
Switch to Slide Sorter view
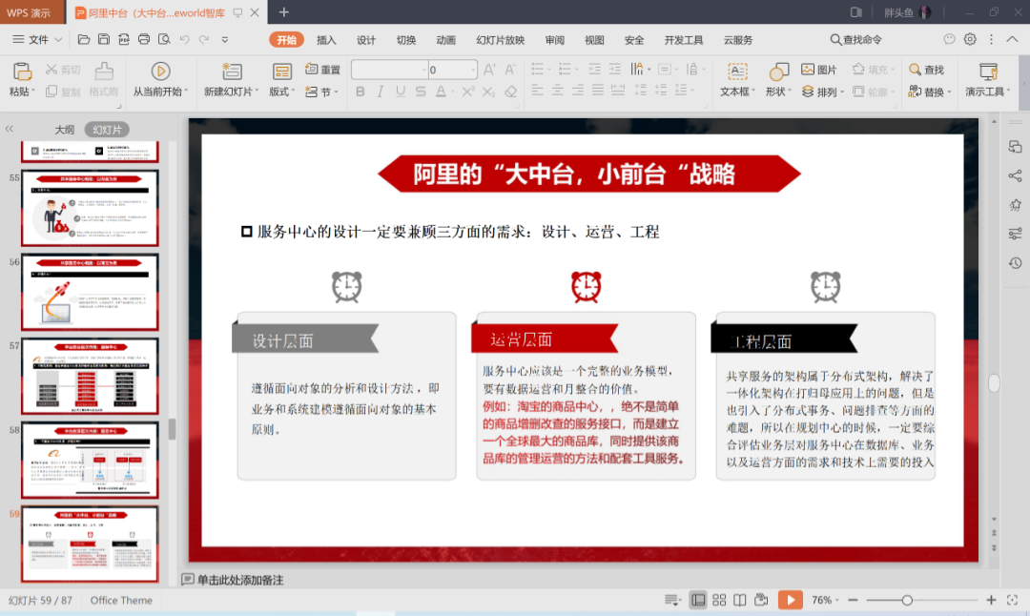[x=719, y=600]
